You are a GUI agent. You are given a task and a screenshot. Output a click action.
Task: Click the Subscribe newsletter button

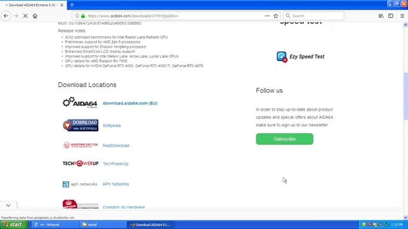tap(285, 139)
